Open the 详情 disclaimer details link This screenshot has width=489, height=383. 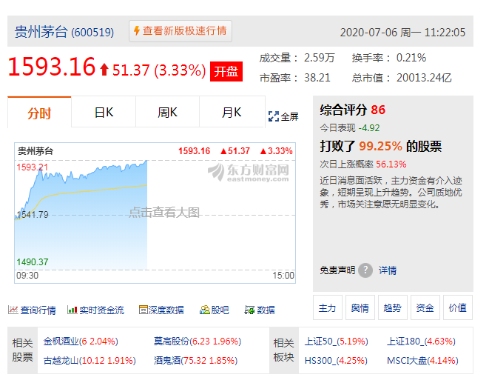coord(388,270)
